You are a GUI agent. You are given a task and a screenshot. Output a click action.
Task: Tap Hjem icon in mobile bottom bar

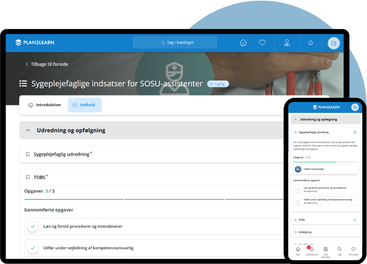point(298,249)
